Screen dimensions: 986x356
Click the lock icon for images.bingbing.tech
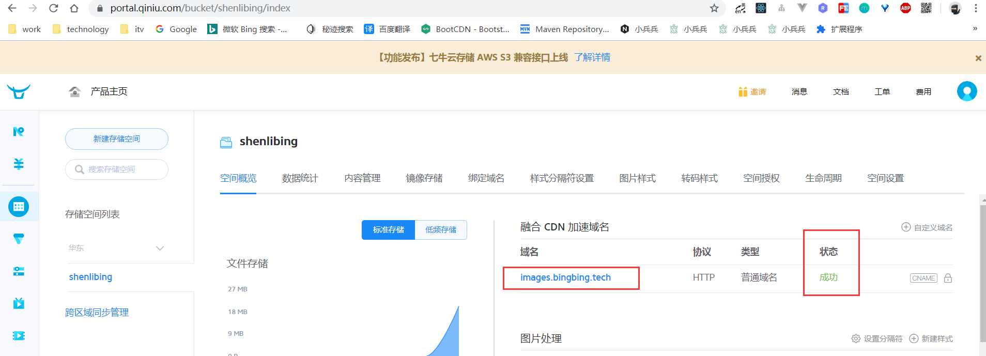tap(948, 278)
